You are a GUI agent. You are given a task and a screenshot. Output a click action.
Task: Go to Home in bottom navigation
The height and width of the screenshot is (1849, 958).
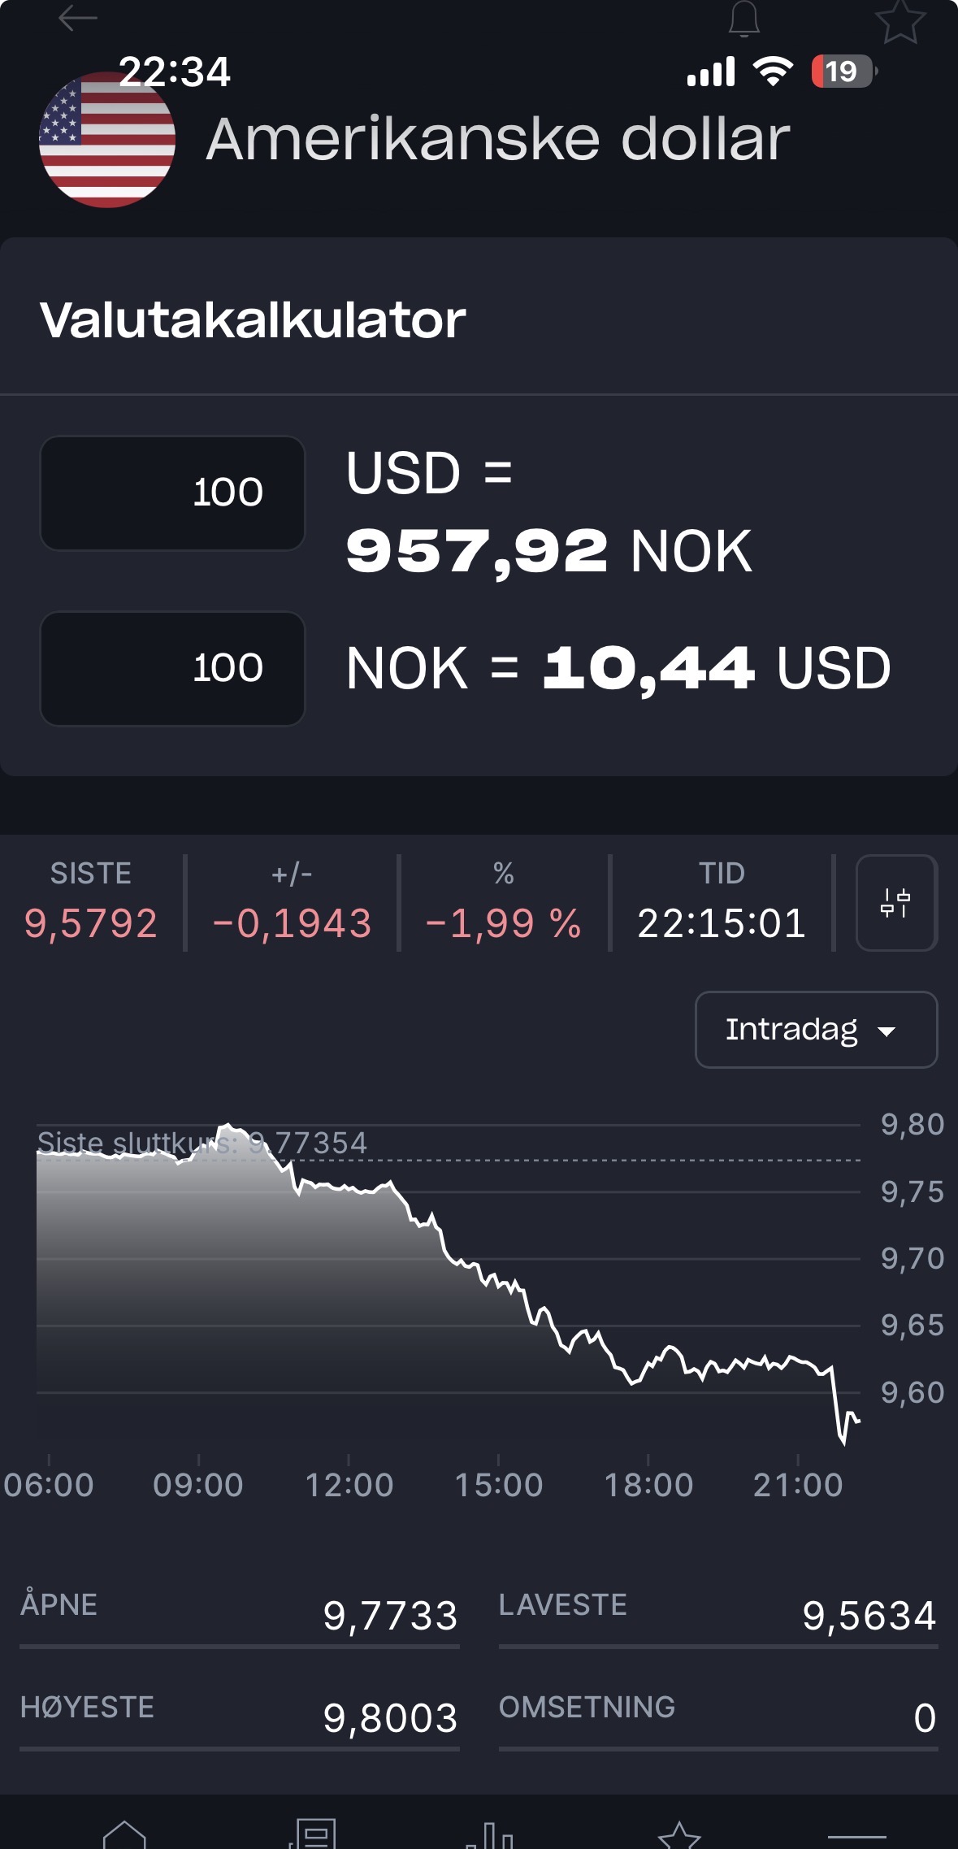tap(124, 1834)
